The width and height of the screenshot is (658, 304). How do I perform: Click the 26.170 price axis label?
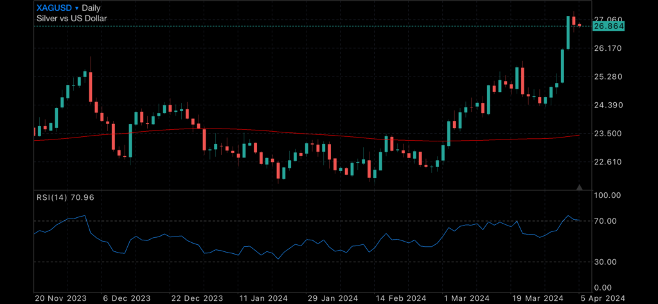[608, 48]
